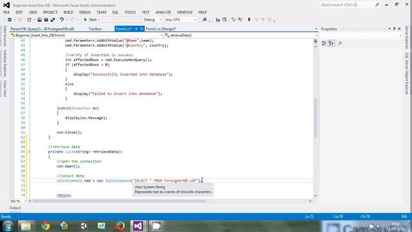Click the Property Pages wrench icon
Viewport: 412px width, 232px height.
point(340,43)
